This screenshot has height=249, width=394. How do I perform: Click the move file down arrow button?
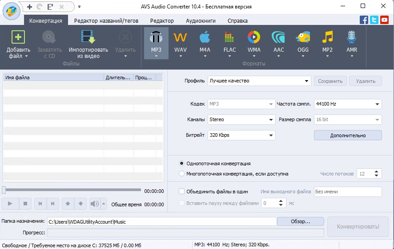click(80, 204)
